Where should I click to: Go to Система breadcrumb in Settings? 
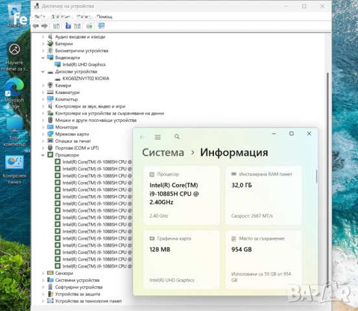pyautogui.click(x=163, y=152)
